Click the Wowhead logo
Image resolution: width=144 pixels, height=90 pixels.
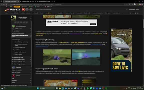[x=12, y=9]
